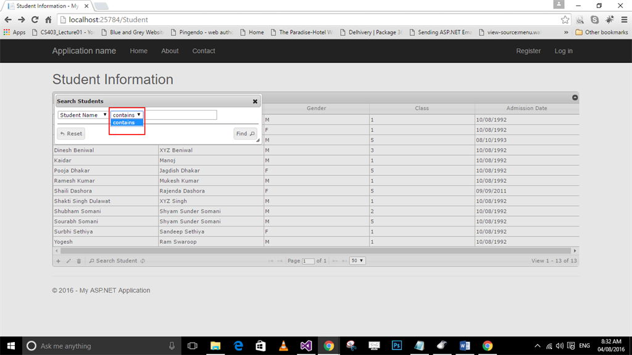The width and height of the screenshot is (632, 355).
Task: Select the Yogesh row name cell
Action: [106, 241]
